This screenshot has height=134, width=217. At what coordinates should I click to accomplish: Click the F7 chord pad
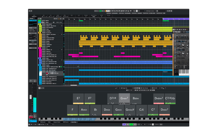point(90,99)
